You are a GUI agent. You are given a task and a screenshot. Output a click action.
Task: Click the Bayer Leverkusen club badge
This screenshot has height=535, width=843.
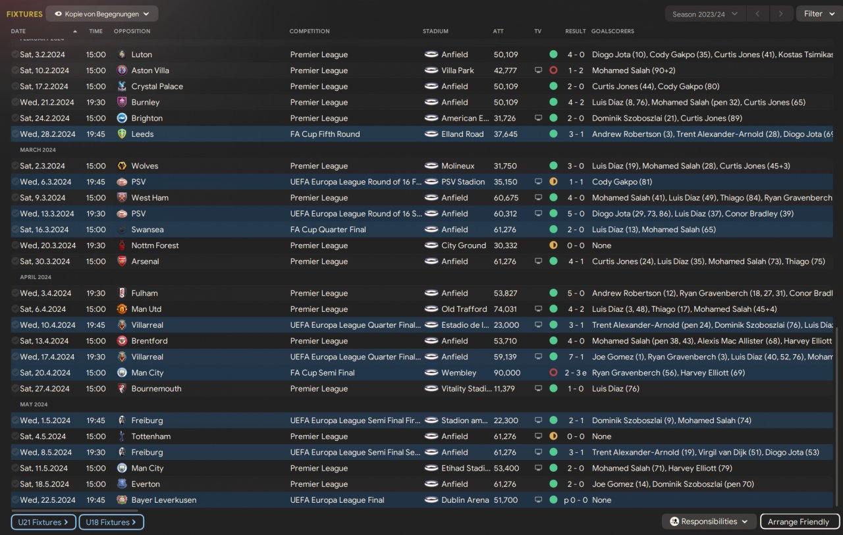(x=121, y=500)
